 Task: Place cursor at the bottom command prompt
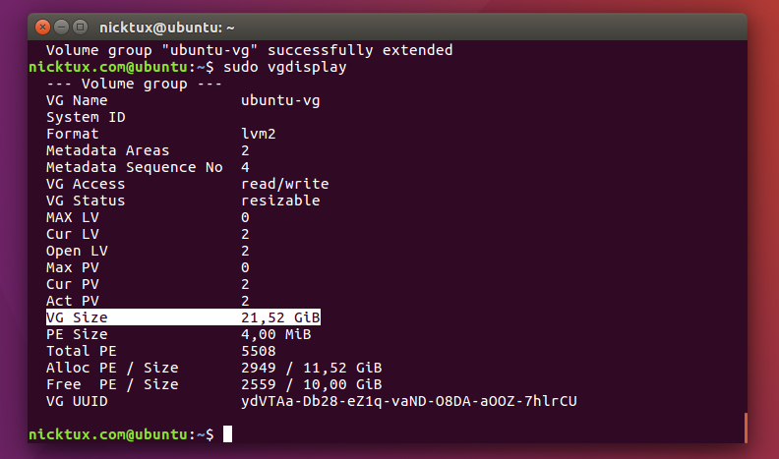point(227,433)
